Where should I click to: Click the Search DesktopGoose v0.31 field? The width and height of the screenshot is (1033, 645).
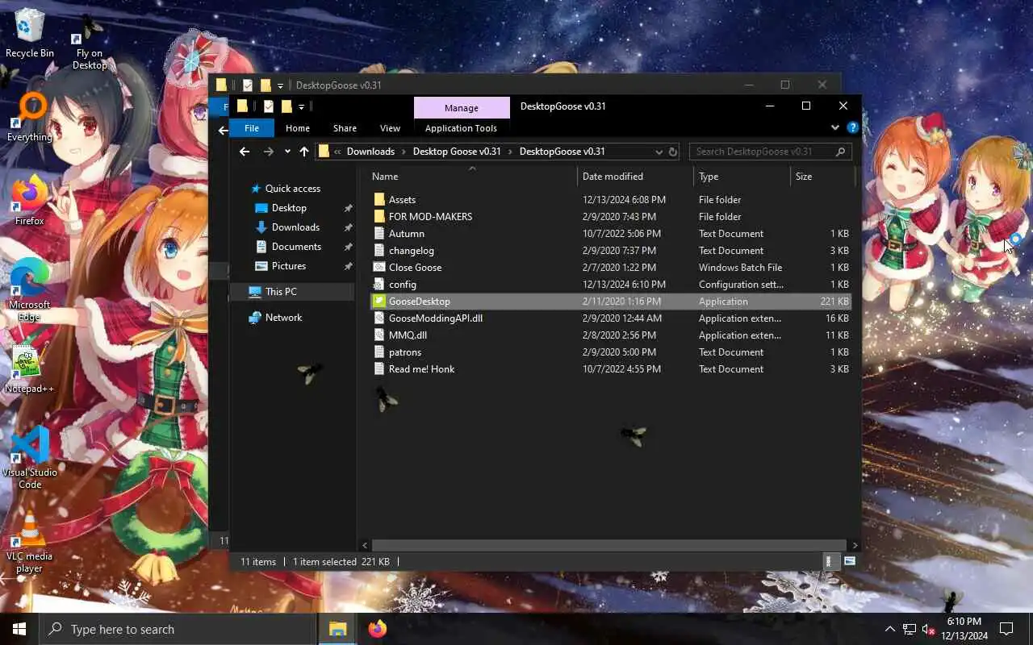pos(771,152)
